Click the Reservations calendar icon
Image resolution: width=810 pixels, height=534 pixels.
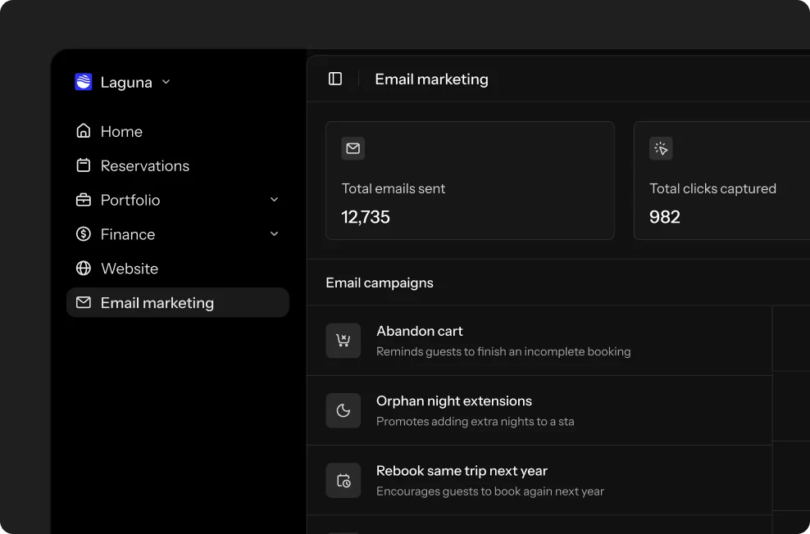(x=83, y=165)
